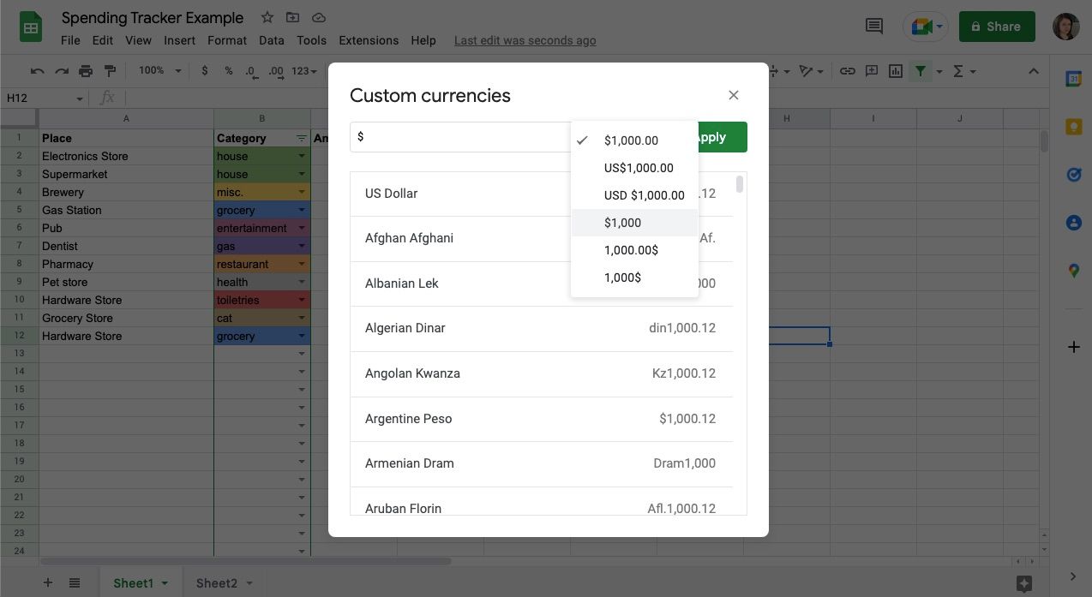Expand the cell name box dropdown
This screenshot has width=1092, height=597.
tap(80, 99)
